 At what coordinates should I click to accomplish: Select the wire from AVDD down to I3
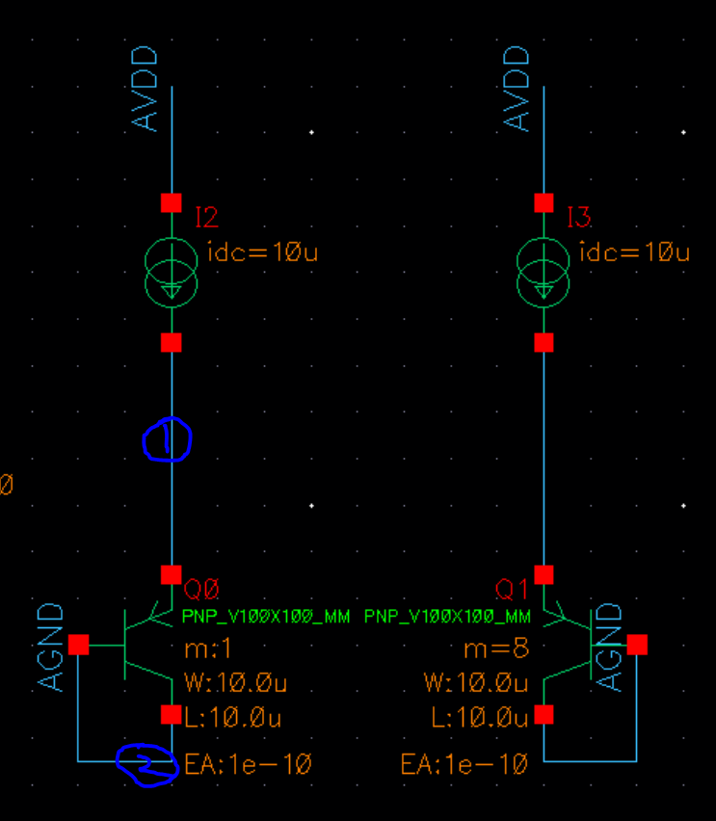544,140
